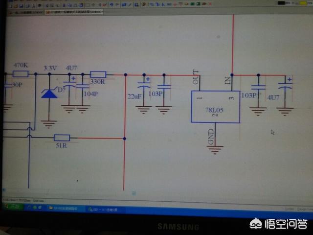Switch to the first document tab
This screenshot has width=313, height=235.
(x=22, y=10)
